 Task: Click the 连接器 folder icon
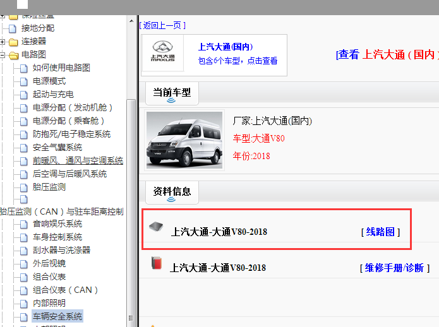[13, 42]
